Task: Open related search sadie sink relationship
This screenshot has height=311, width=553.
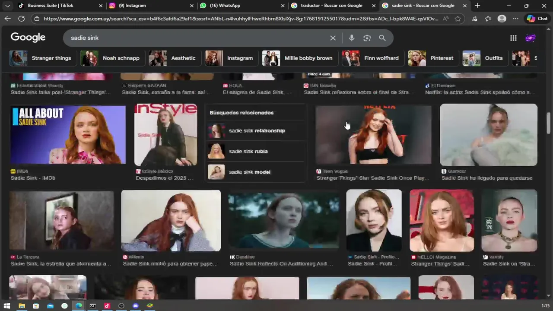Action: coord(256,130)
